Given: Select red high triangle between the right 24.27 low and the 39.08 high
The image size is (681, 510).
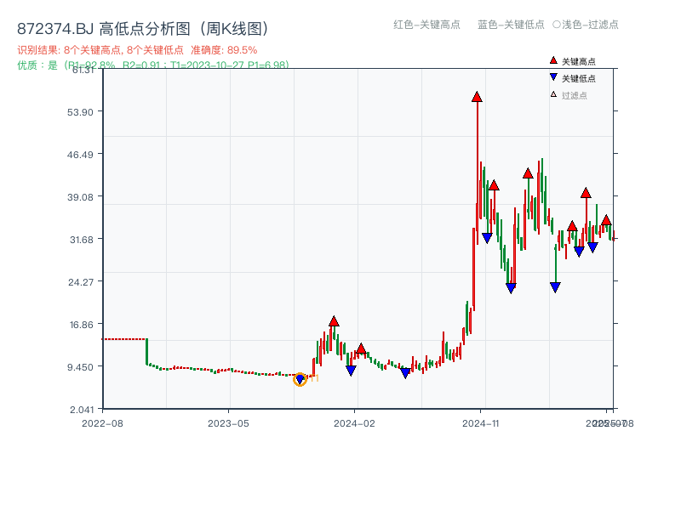Looking at the screenshot, I should pos(572,226).
